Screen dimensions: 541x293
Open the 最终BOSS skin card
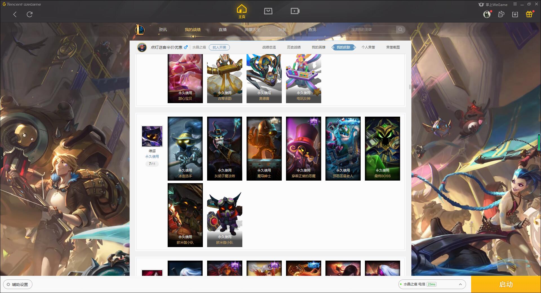coord(382,148)
